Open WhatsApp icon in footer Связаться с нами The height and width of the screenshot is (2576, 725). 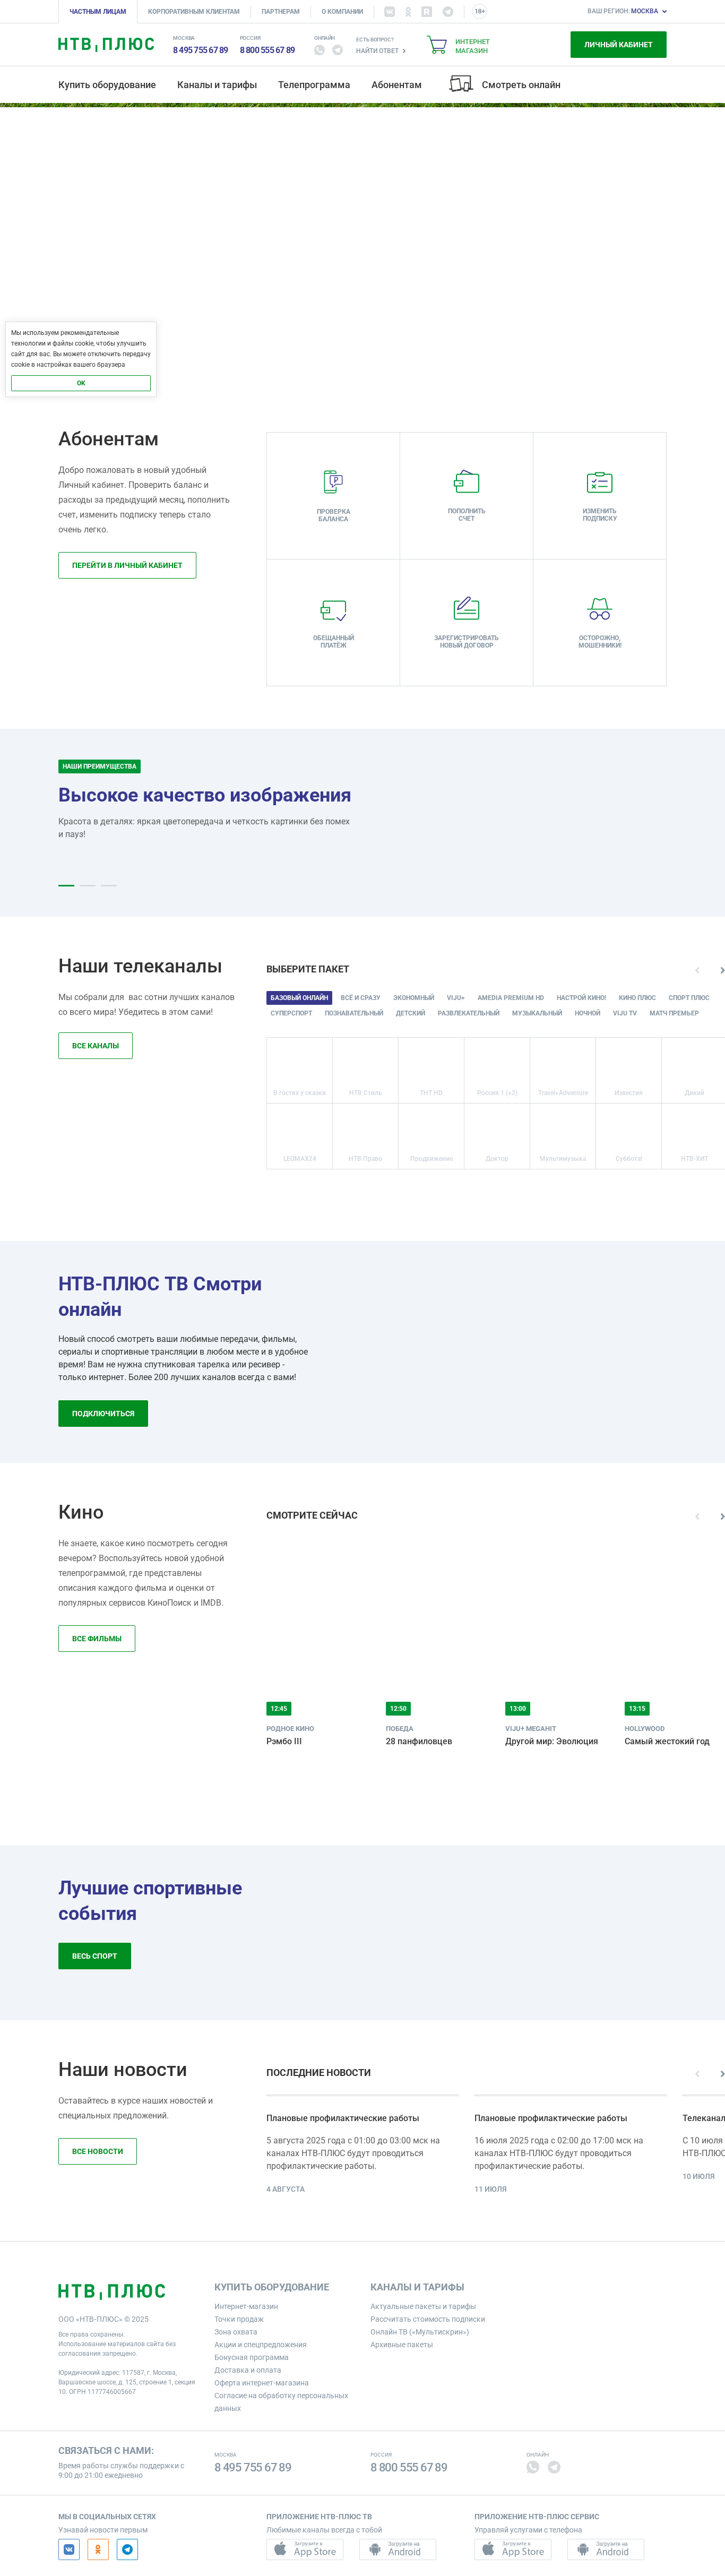tap(533, 2467)
